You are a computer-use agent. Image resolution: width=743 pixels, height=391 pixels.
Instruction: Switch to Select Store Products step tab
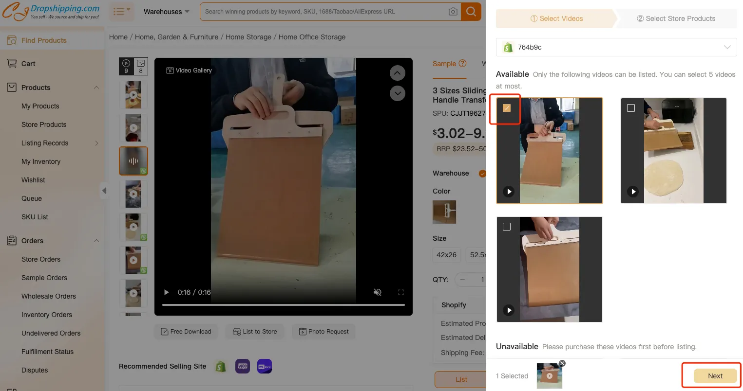click(676, 18)
